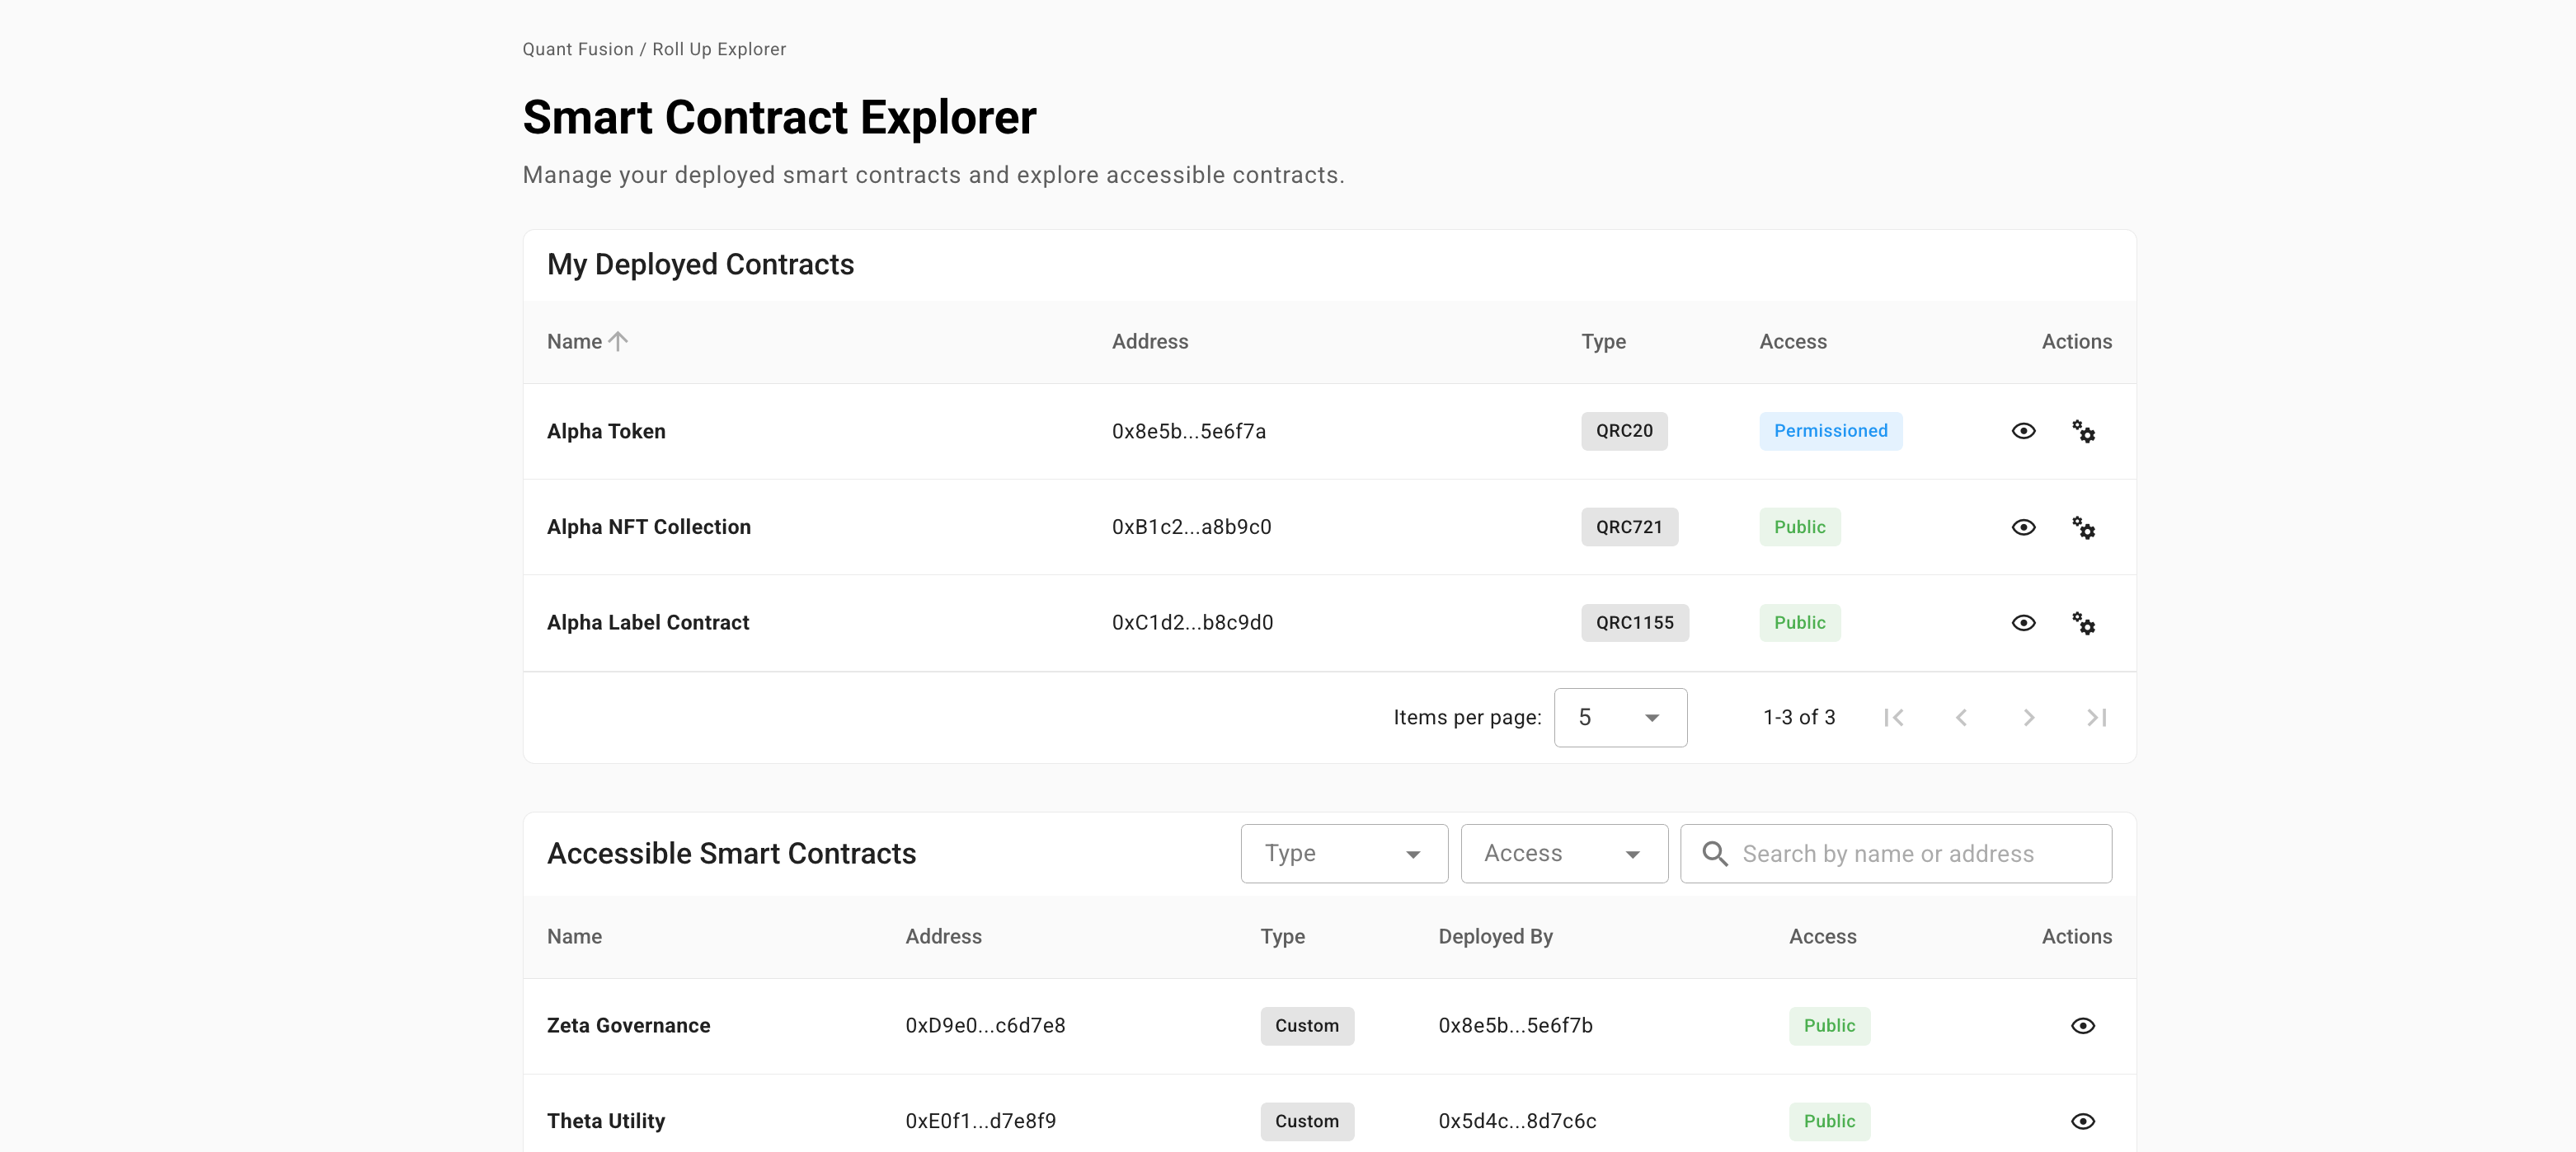
Task: Click the Access header in My Deployed Contracts
Action: click(x=1793, y=340)
